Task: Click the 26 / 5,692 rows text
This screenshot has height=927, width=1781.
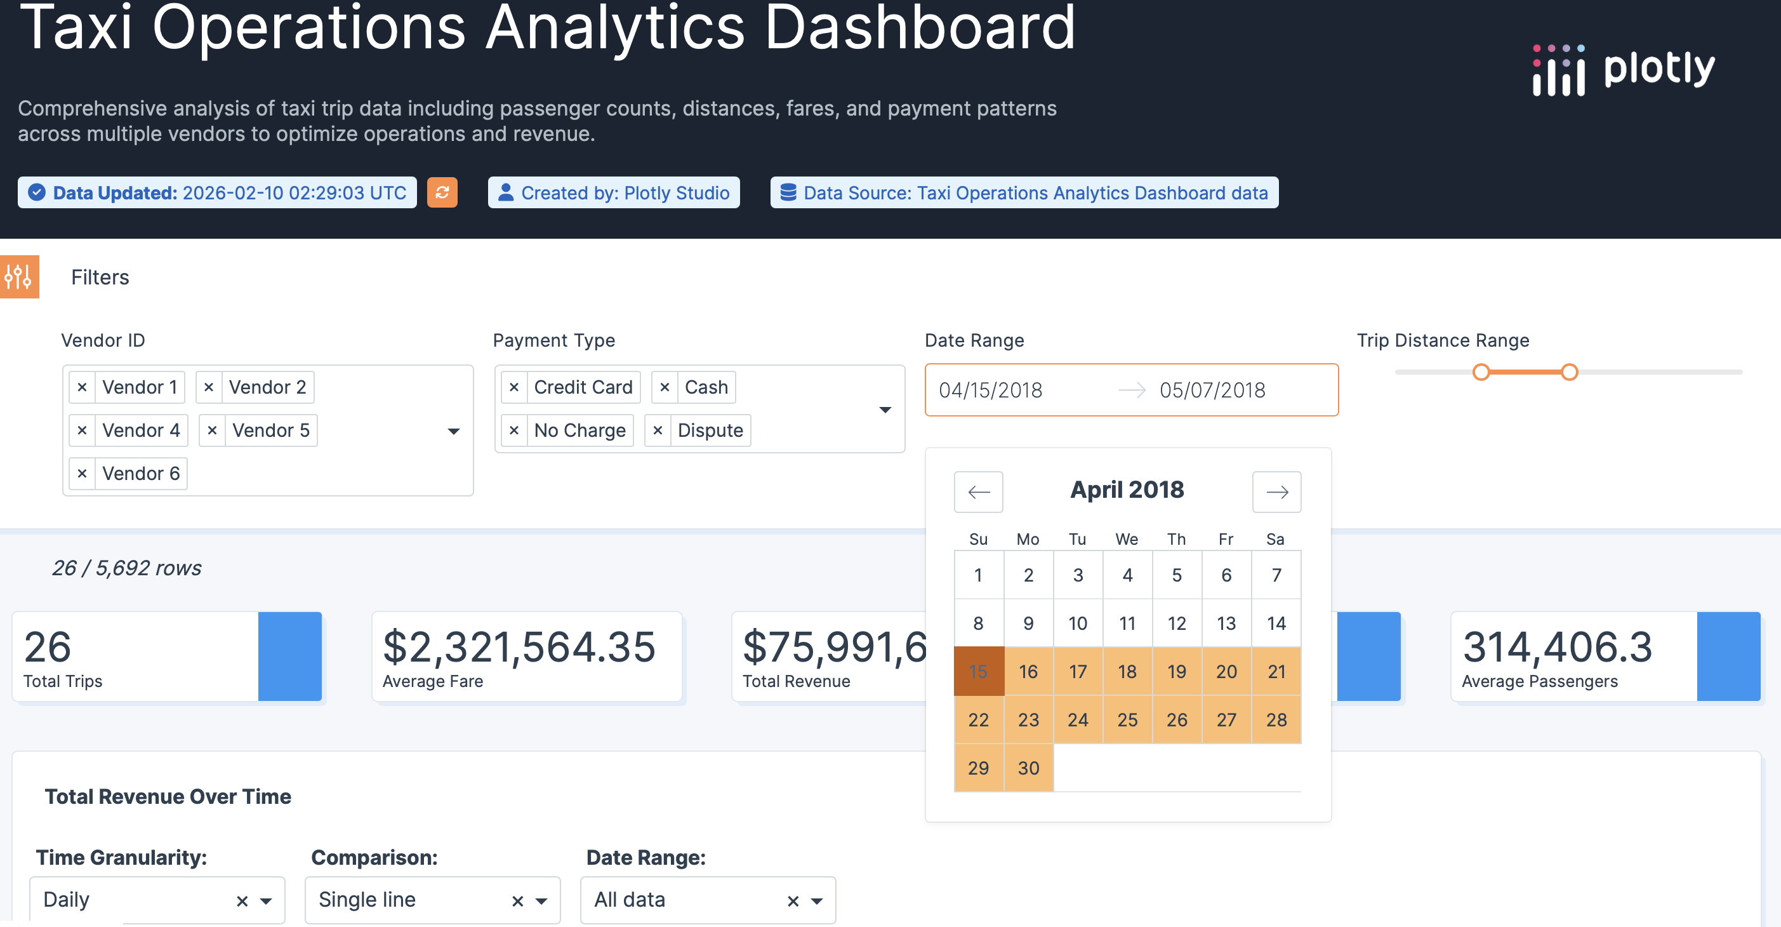Action: pos(126,568)
